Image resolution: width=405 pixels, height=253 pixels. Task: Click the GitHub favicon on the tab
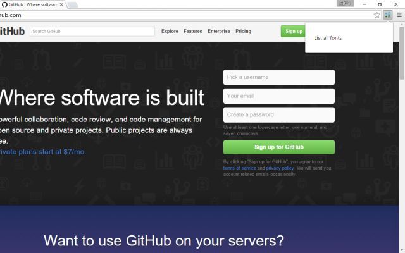click(4, 4)
